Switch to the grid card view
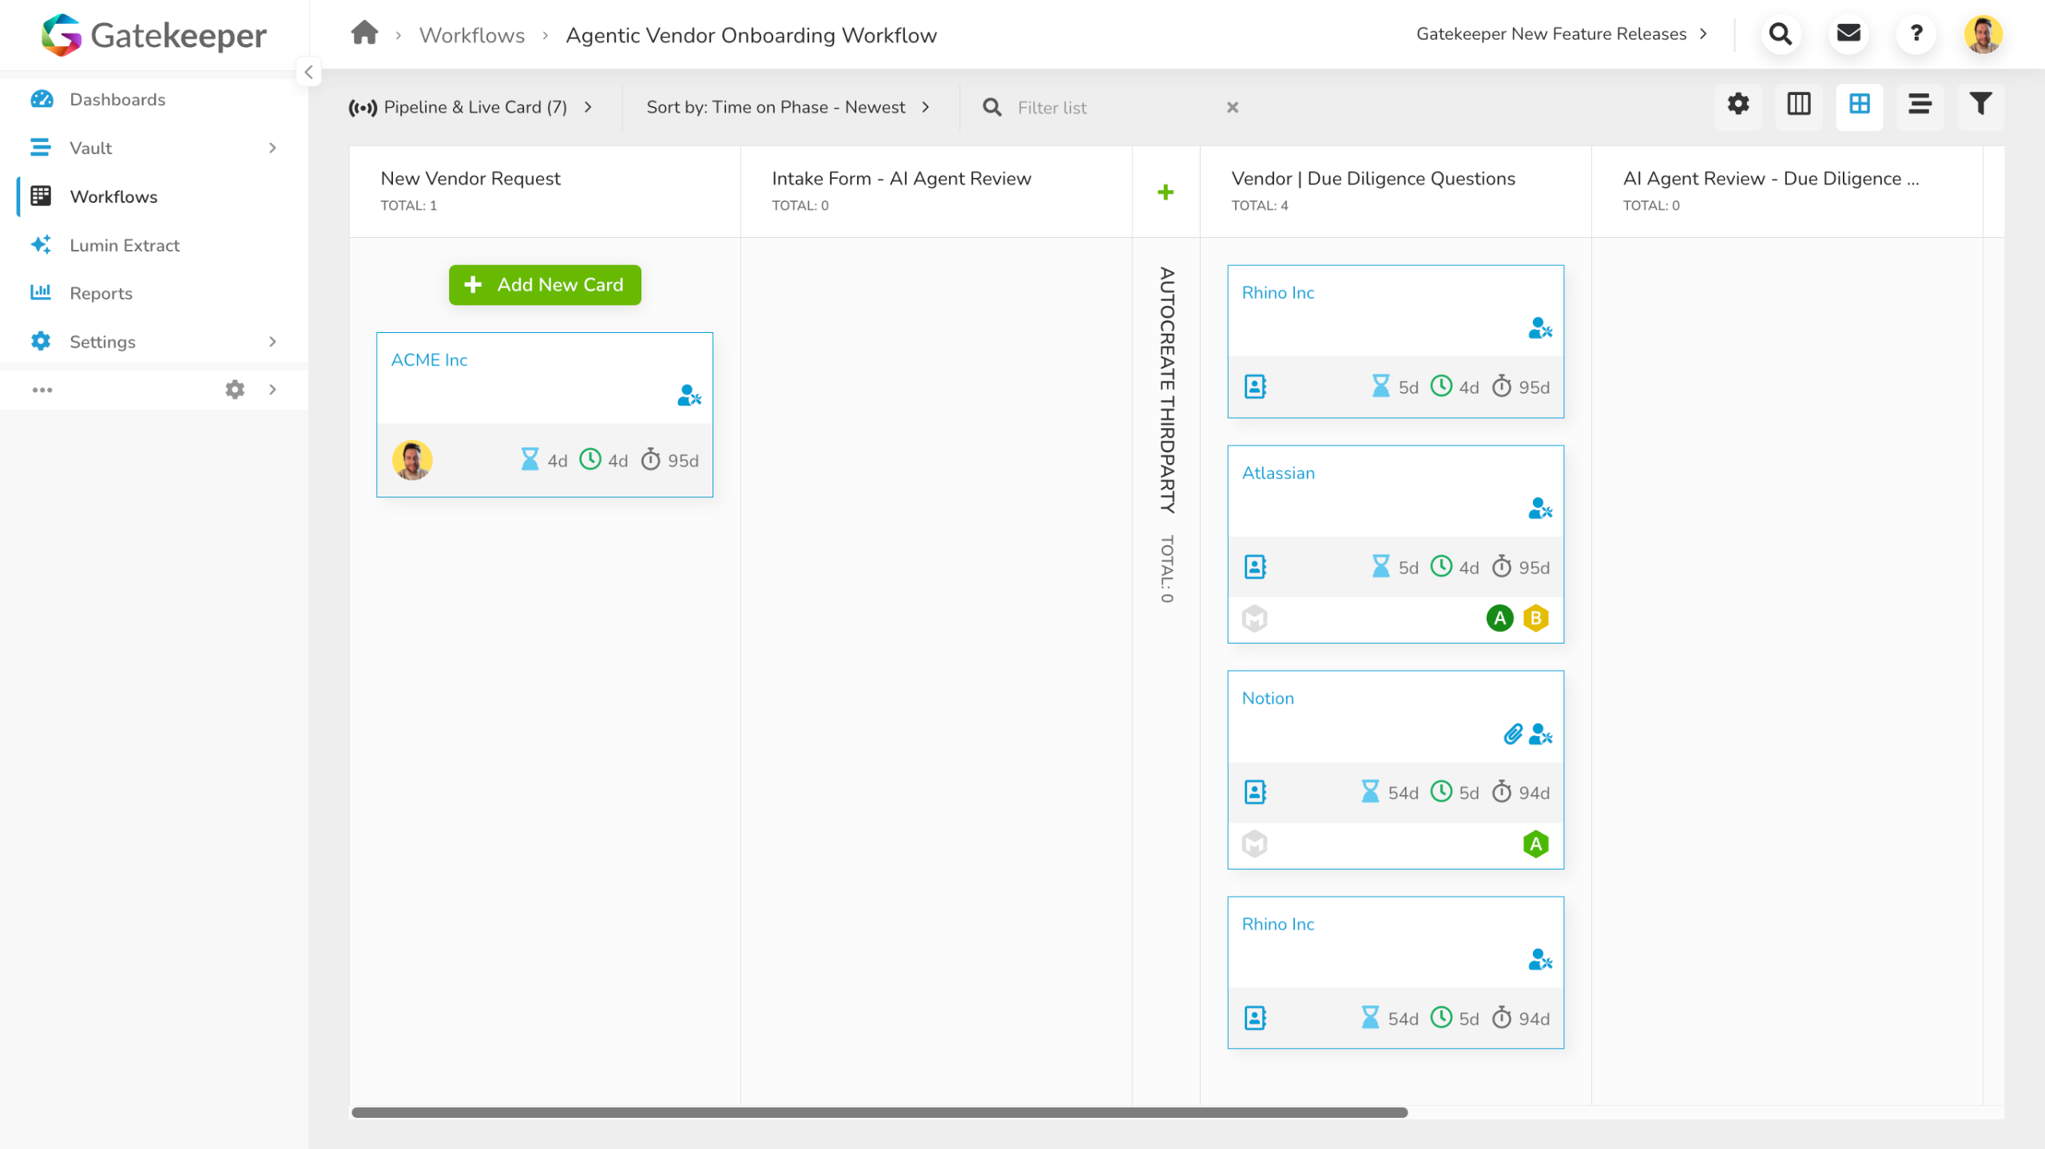Viewport: 2045px width, 1149px height. pyautogui.click(x=1860, y=105)
